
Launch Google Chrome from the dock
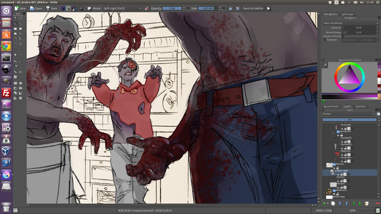[6, 46]
